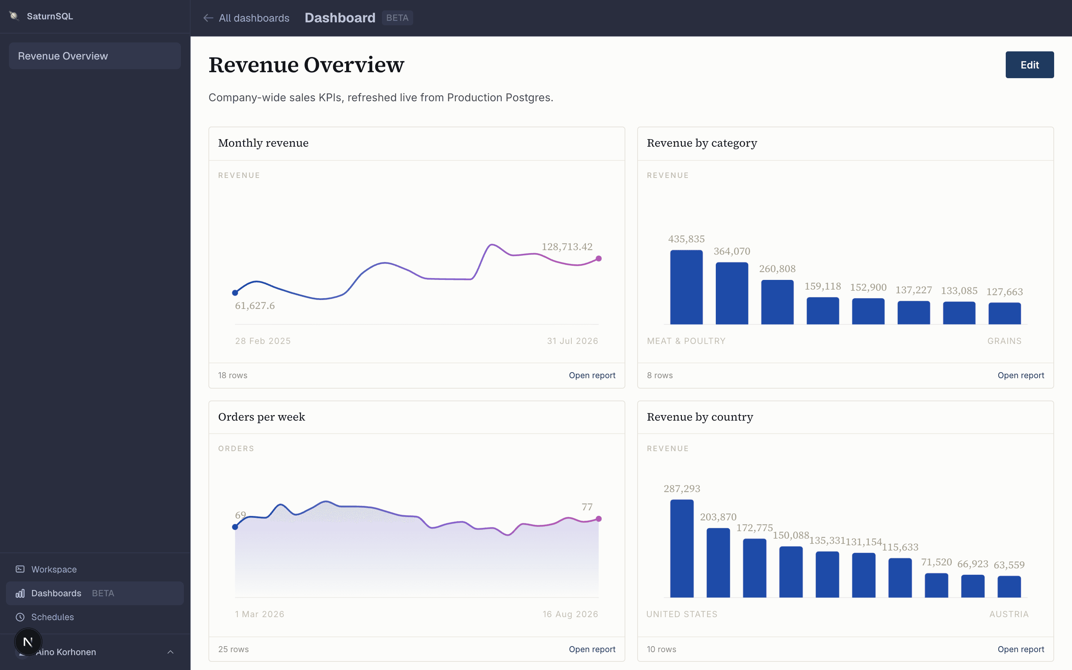Click the Orders per week card title

[261, 417]
